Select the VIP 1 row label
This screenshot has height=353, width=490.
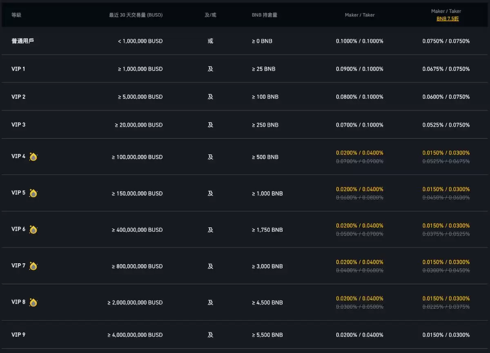tap(18, 69)
